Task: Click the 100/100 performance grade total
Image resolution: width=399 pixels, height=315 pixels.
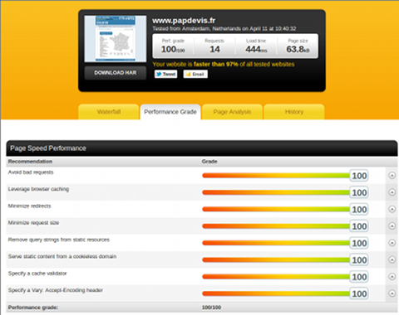Action: pos(211,308)
